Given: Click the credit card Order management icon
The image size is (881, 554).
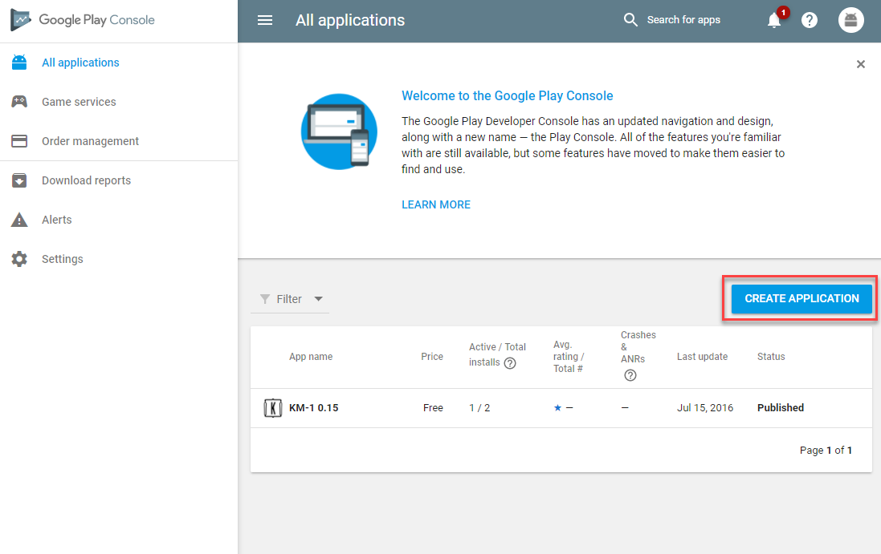Looking at the screenshot, I should [x=19, y=141].
